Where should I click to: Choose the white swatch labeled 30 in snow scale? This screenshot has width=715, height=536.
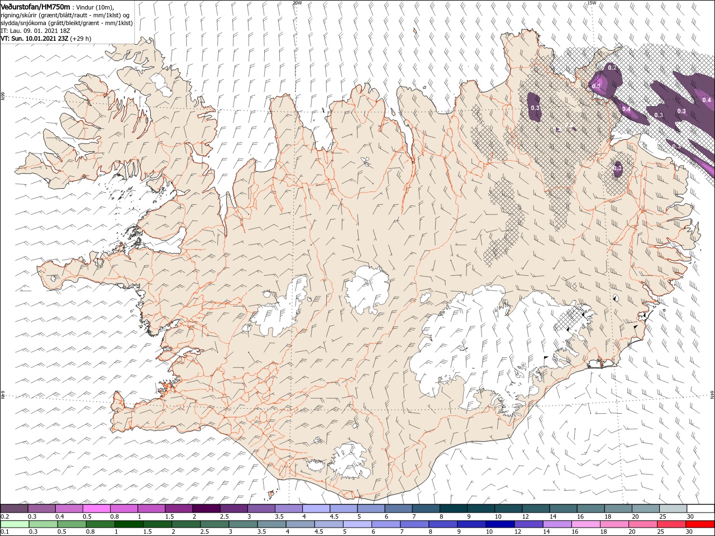[x=700, y=509]
